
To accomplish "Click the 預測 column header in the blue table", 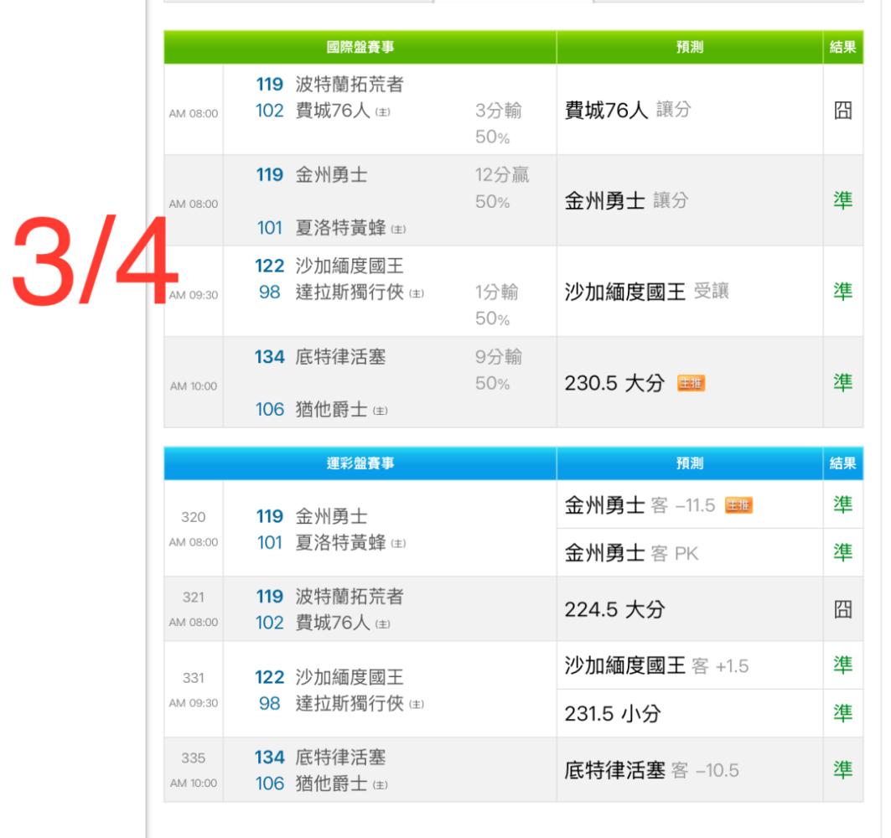I will pos(690,463).
